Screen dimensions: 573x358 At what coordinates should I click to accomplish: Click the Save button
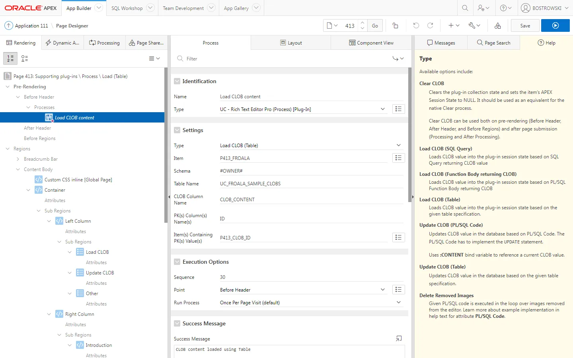[525, 25]
